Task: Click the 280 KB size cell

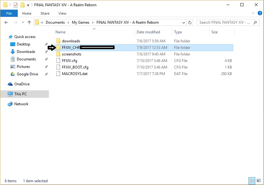Action: click(x=226, y=74)
